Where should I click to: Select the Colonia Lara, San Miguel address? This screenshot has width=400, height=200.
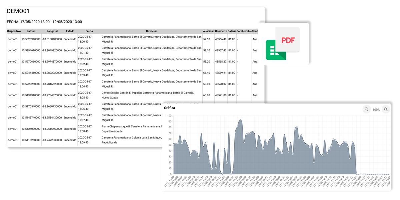[132, 140]
